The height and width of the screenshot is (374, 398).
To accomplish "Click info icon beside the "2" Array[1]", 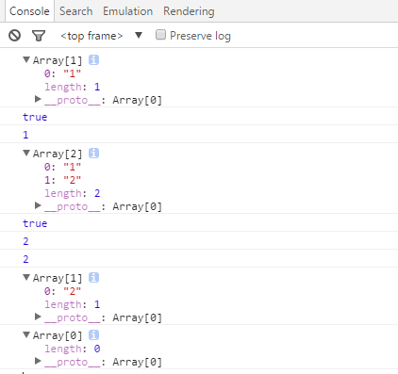I will point(93,277).
